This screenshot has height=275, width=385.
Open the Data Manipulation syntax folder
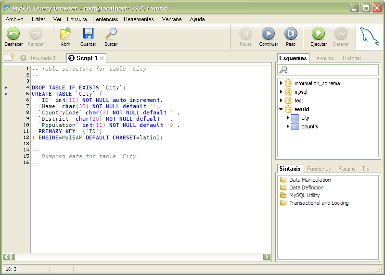click(x=309, y=180)
